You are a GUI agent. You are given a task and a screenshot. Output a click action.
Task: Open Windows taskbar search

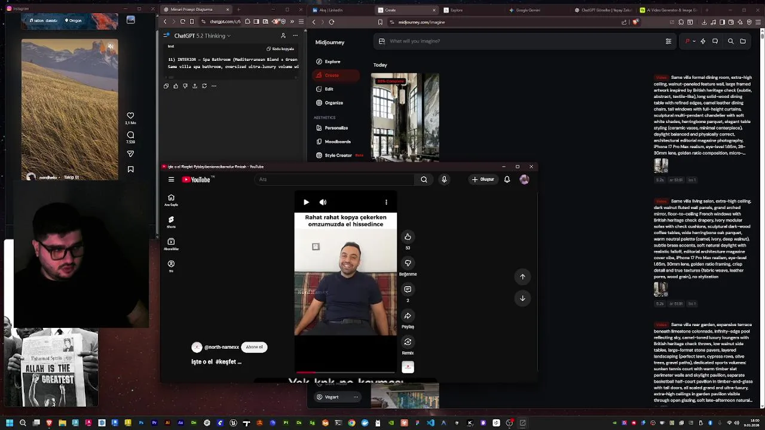click(x=23, y=423)
